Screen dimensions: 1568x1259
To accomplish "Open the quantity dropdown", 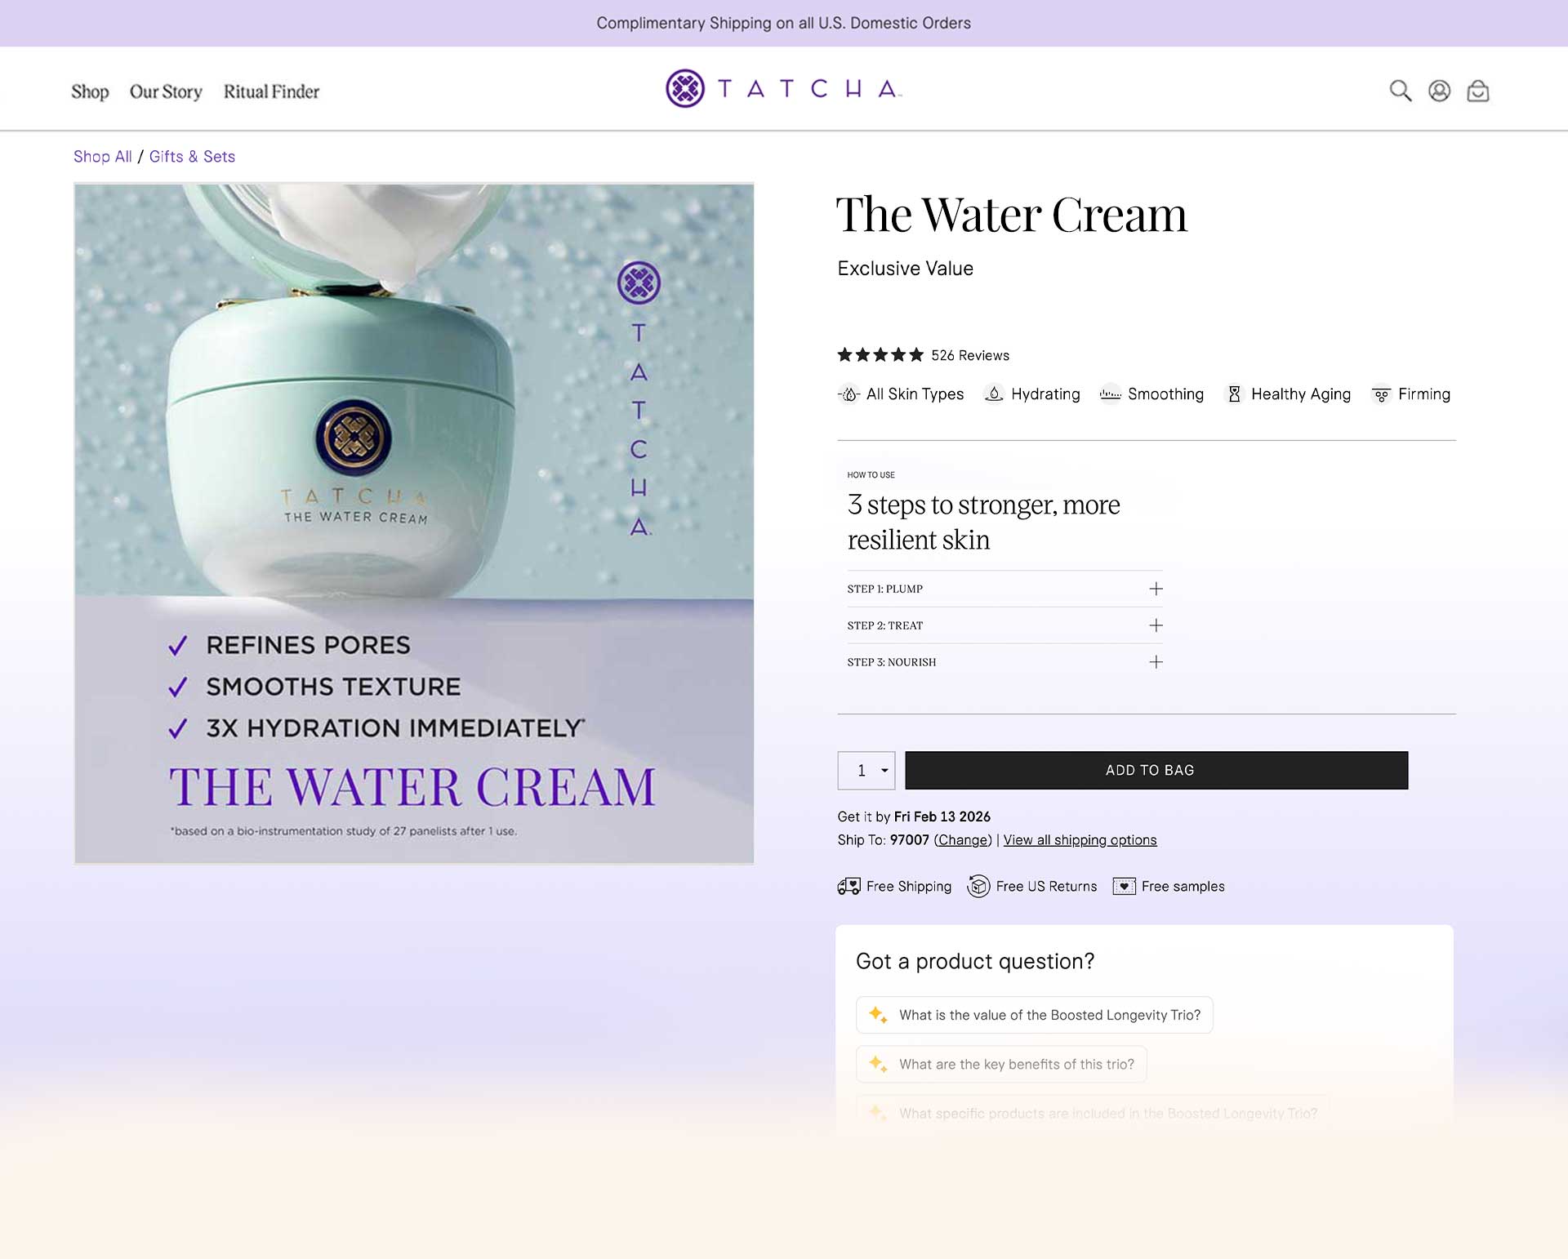I will 866,770.
